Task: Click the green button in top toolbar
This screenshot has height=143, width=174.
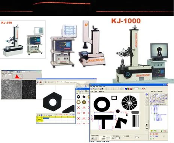Action: coord(140,89)
